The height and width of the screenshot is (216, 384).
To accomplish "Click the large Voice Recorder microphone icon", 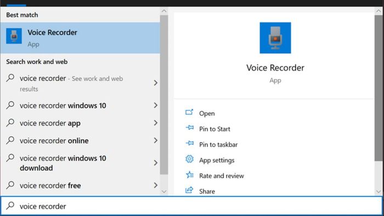I will (x=275, y=38).
